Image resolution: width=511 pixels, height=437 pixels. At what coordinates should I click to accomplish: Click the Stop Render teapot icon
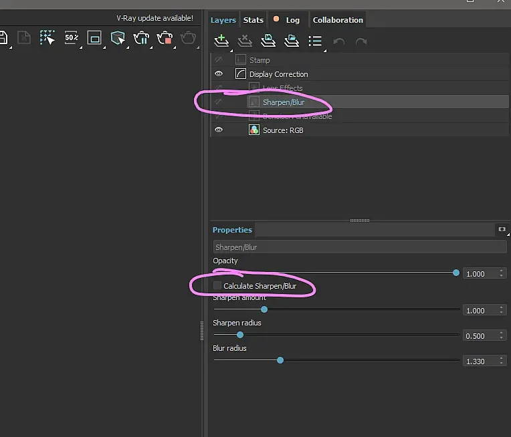165,38
